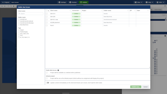Sort table by Folder name column
The width and height of the screenshot is (167, 94).
116,10
